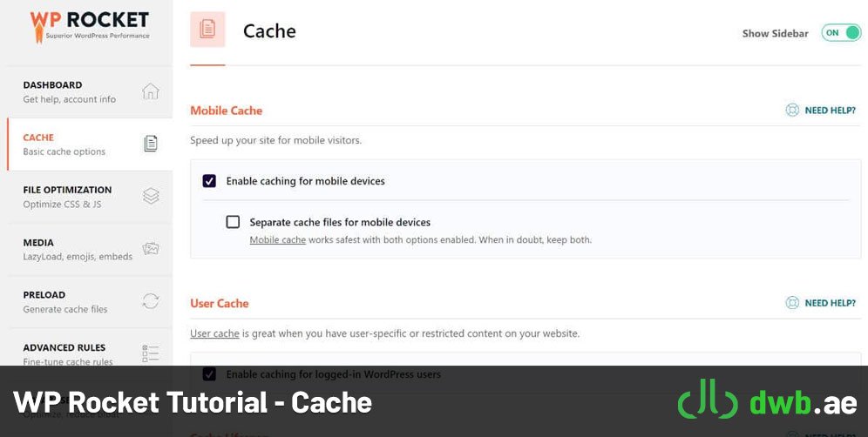Open the Dashboard menu item
This screenshot has height=437, width=868.
91,91
